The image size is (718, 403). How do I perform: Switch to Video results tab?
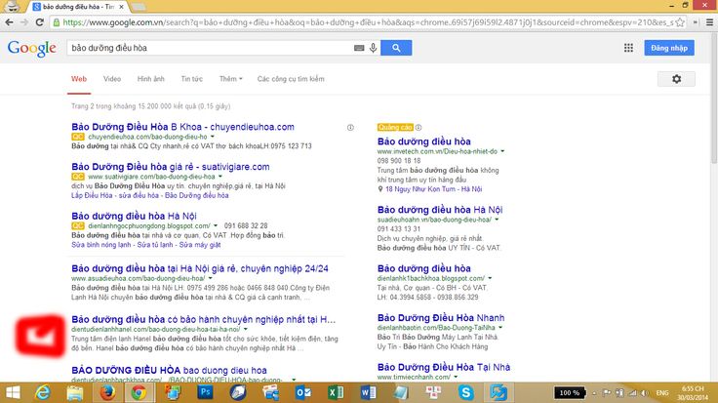coord(112,79)
